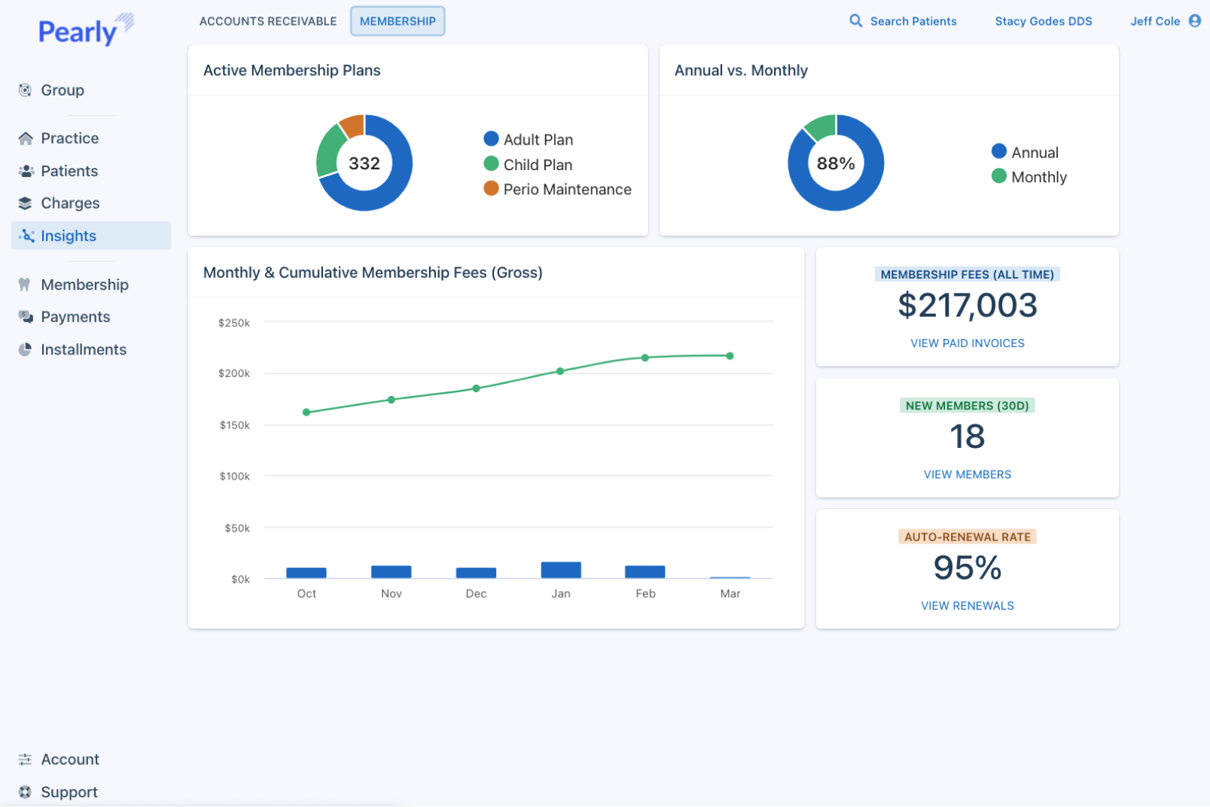Click Monthly & Cumulative Membership Fees heading
1210x807 pixels.
point(373,273)
